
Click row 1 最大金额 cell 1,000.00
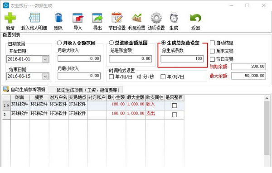point(136,106)
